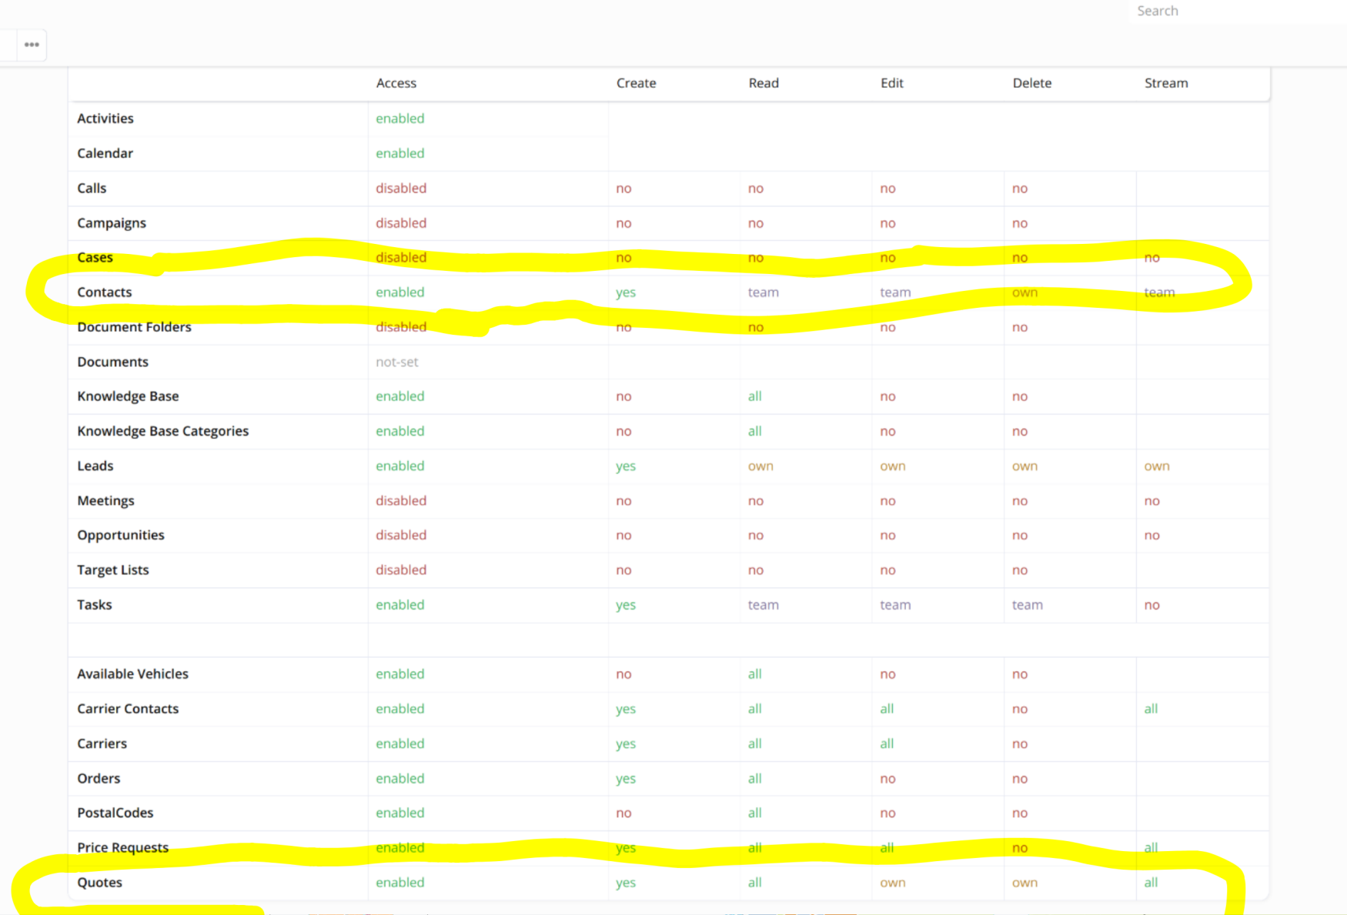The height and width of the screenshot is (915, 1347).
Task: Click Campaigns row disabled access value
Action: pyautogui.click(x=400, y=223)
